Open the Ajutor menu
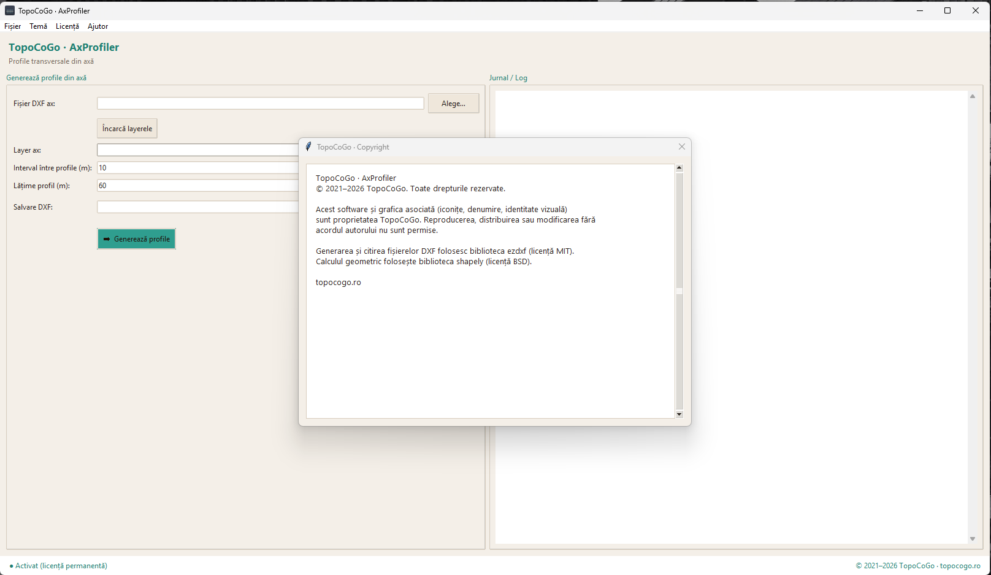The height and width of the screenshot is (575, 991). (98, 26)
